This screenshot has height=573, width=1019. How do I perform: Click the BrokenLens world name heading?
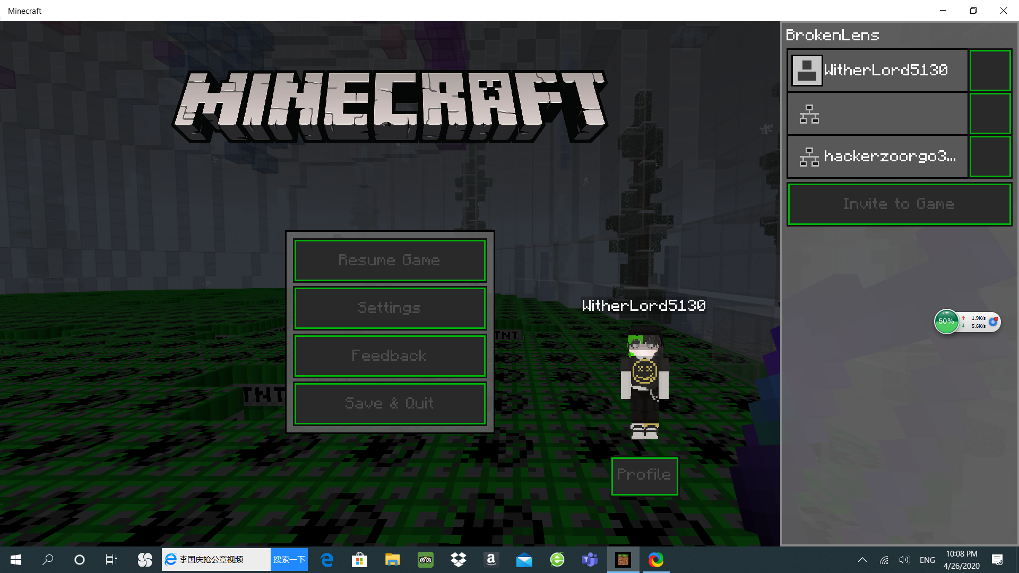(832, 36)
